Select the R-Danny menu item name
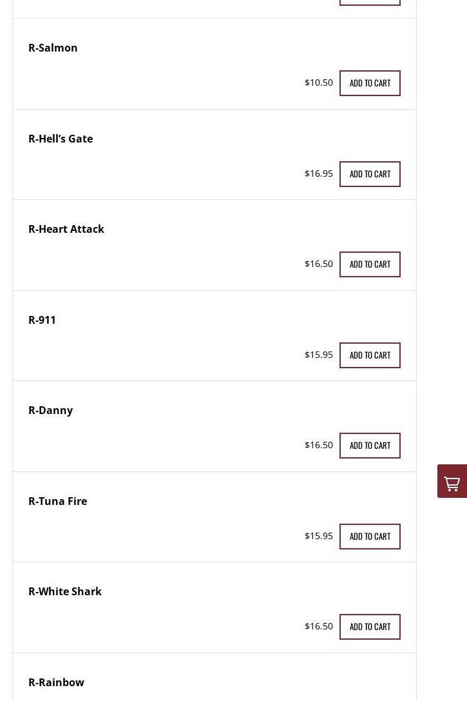467x701 pixels. (50, 410)
